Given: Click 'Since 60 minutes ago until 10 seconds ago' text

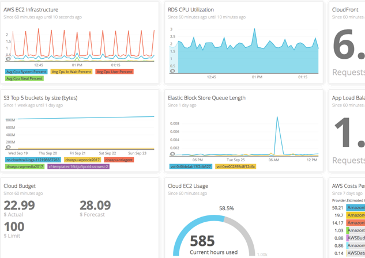Looking at the screenshot, I should tap(43, 17).
